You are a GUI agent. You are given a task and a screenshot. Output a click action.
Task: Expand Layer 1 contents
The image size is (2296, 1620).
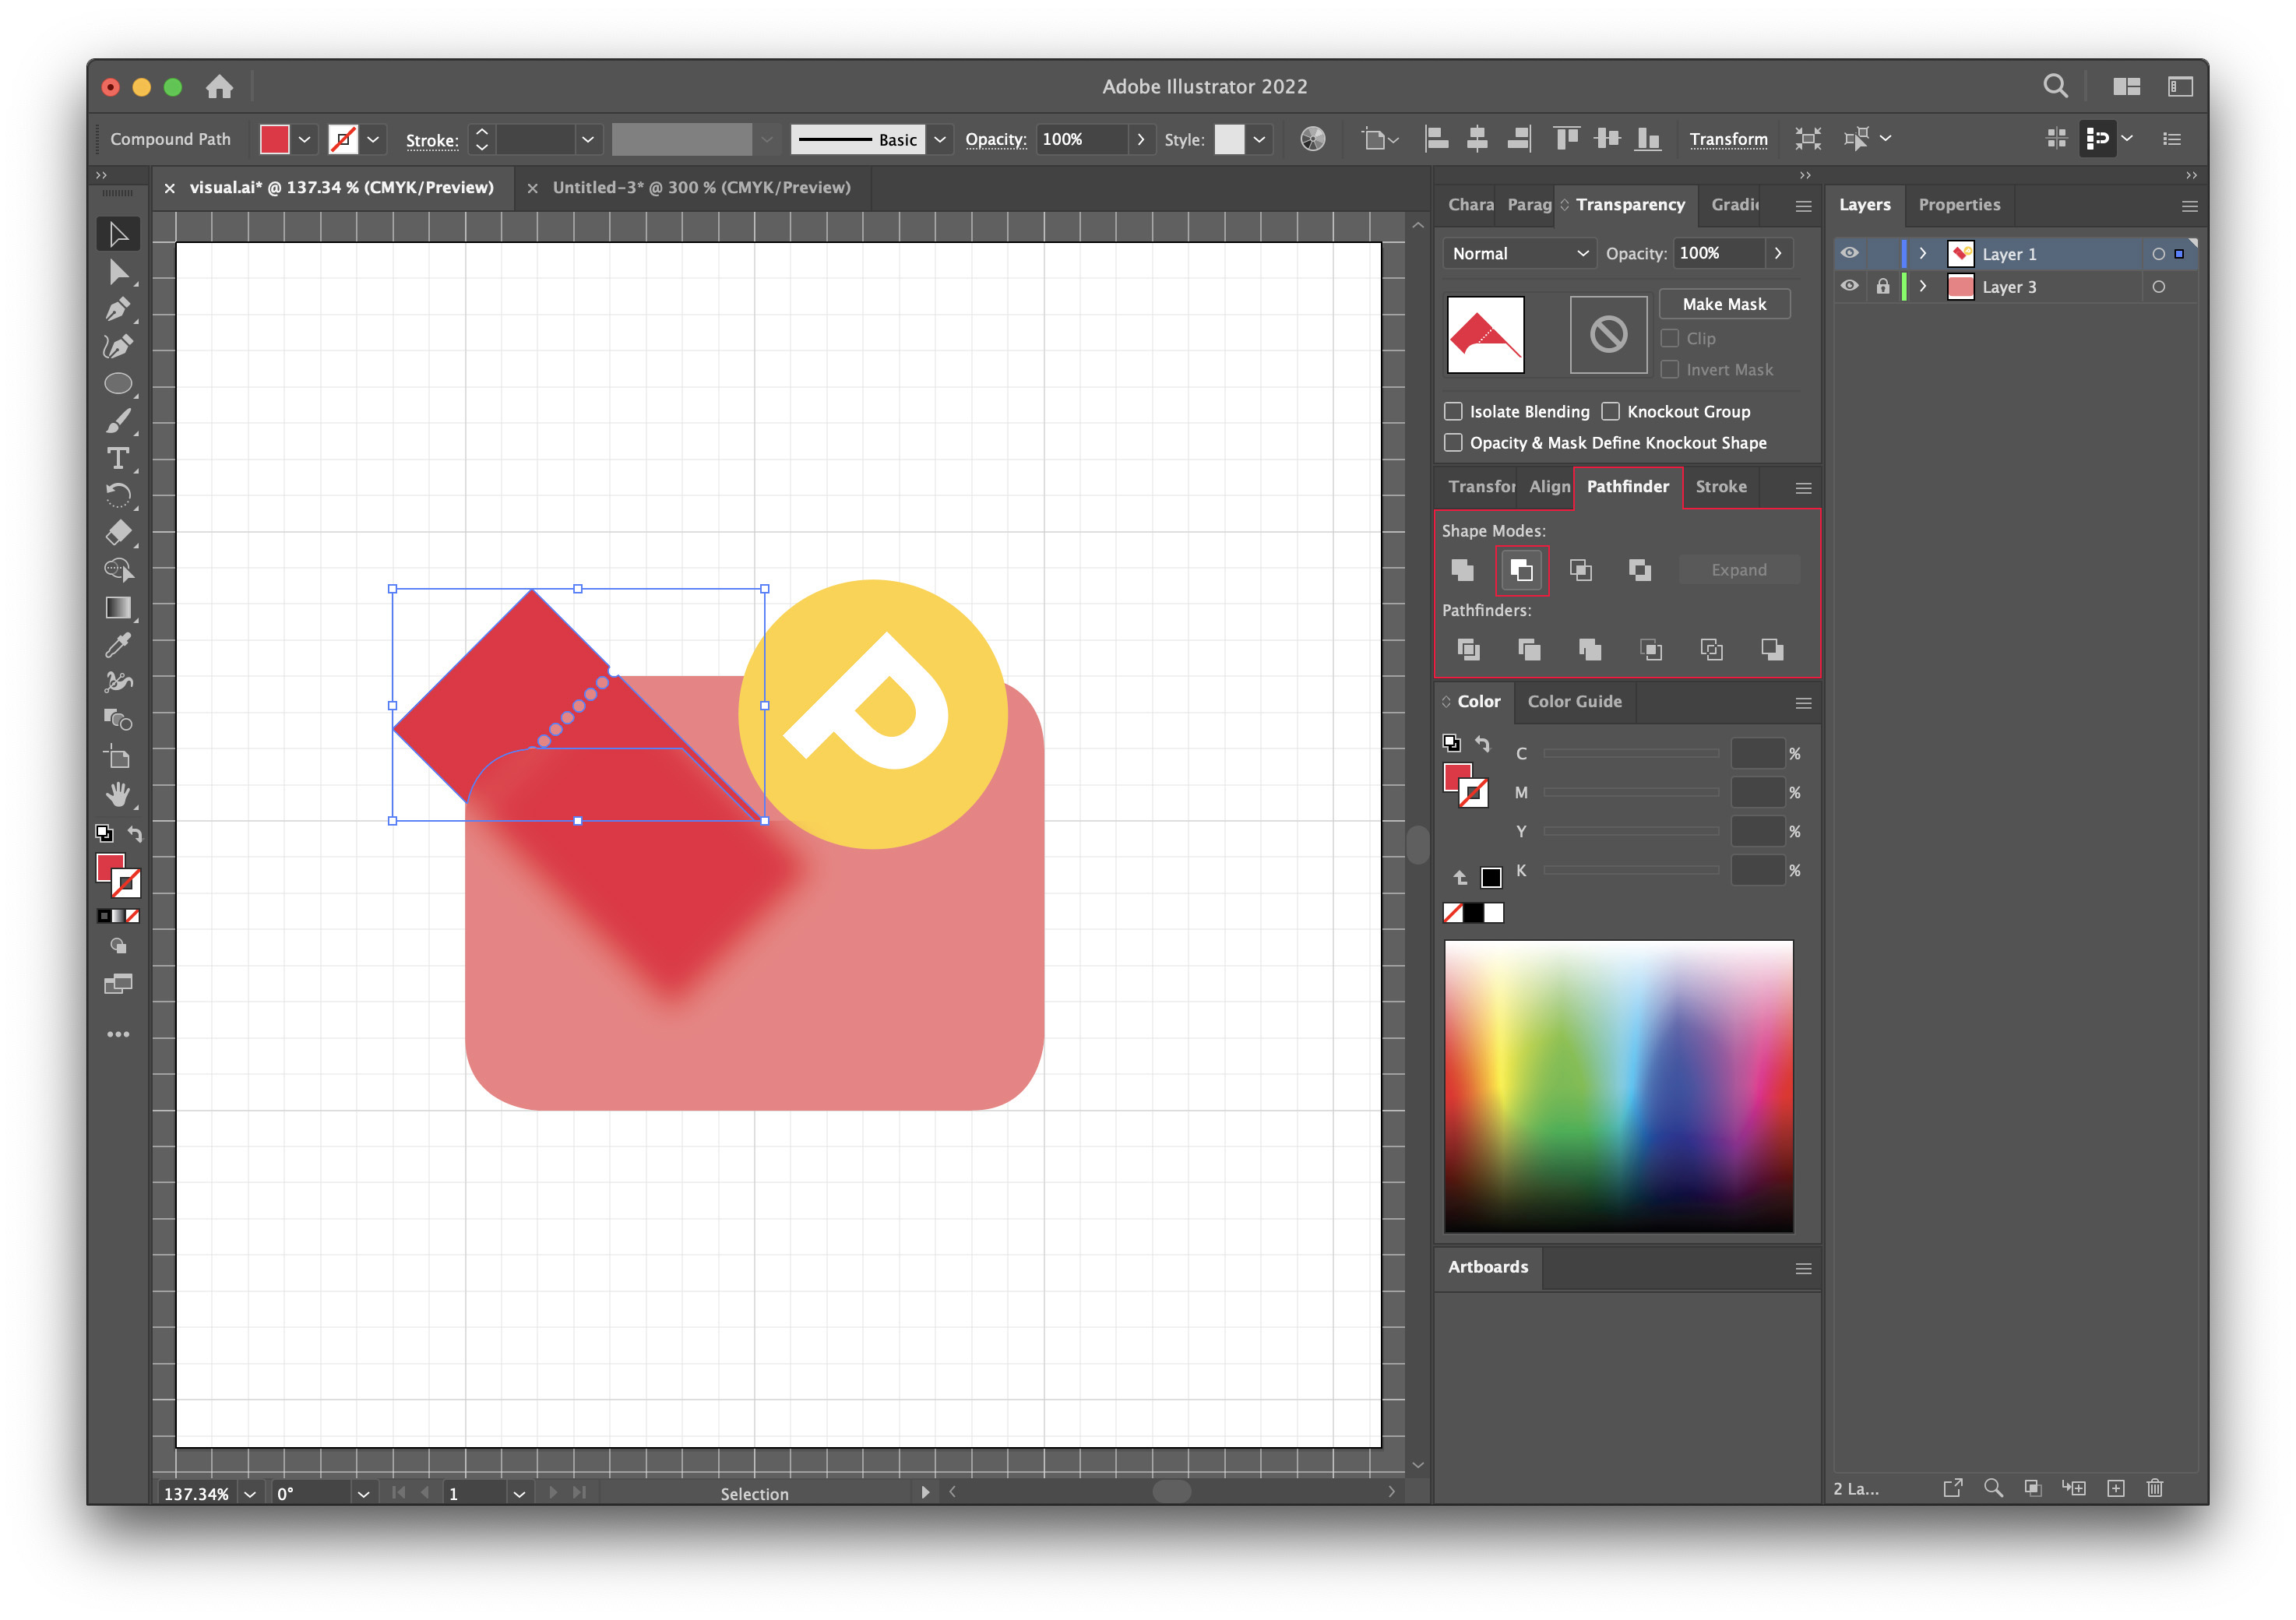1922,254
